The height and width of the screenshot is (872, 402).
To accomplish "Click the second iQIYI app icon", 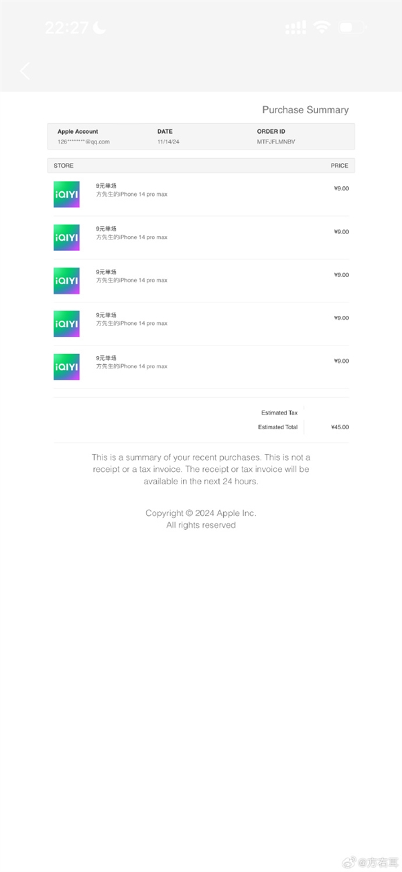I will click(x=66, y=237).
